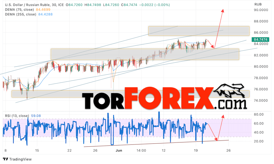Click the DEMA 75 value 84.4699
274x164 pixels.
tap(43, 10)
